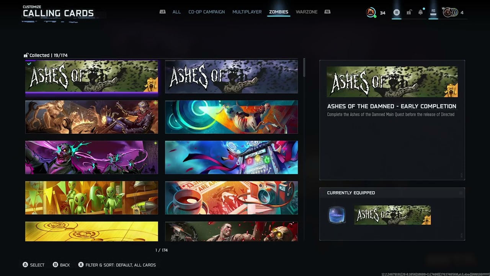Select the green aliens calling card
The height and width of the screenshot is (276, 490).
(91, 197)
